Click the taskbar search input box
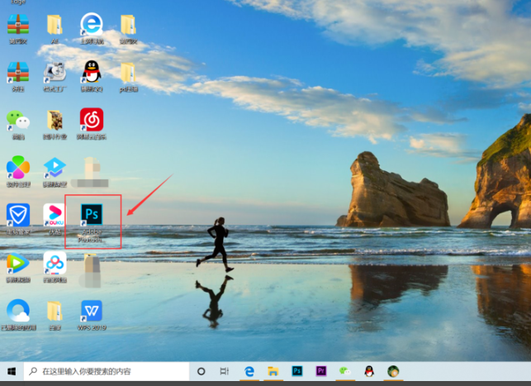The height and width of the screenshot is (386, 531). click(x=107, y=372)
